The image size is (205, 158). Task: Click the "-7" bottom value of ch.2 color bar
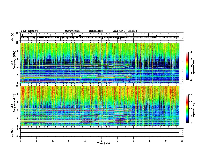click(x=191, y=123)
